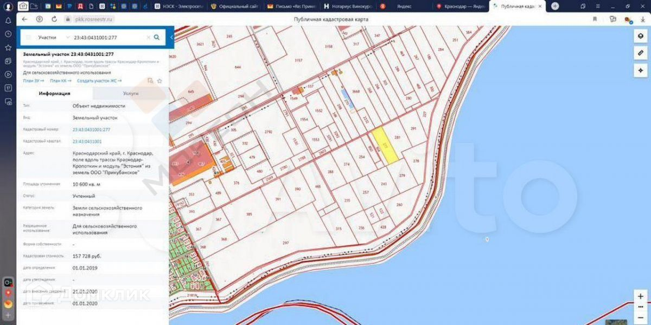651x325 pixels.
Task: Open the downloads arrow icon
Action: pos(643,19)
